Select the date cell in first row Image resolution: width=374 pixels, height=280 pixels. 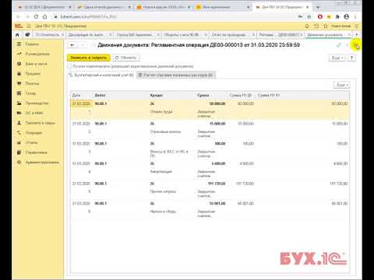(x=81, y=103)
